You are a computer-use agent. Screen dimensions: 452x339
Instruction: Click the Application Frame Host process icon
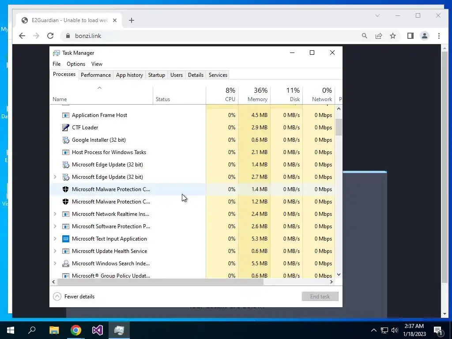tap(66, 115)
